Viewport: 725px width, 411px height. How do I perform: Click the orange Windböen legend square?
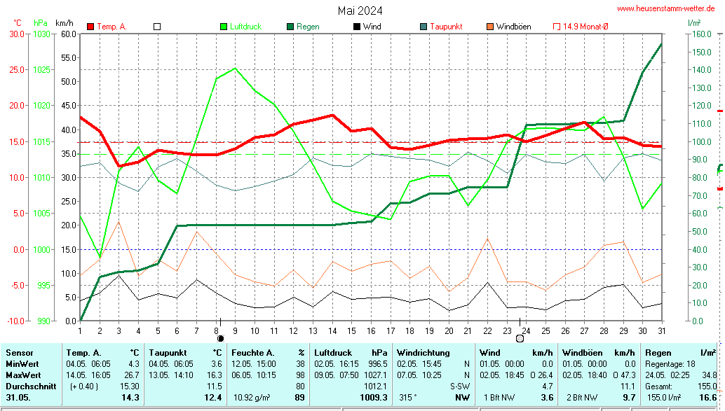pos(490,27)
